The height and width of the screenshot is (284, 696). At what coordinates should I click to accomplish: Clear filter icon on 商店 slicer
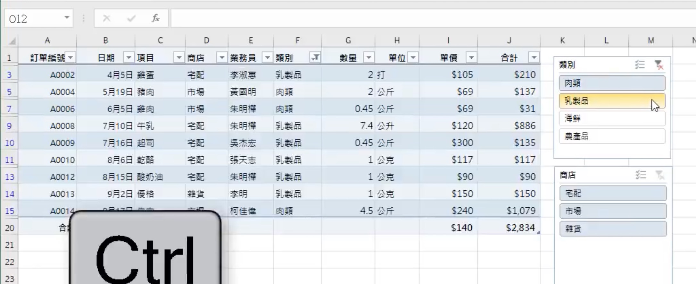point(660,175)
